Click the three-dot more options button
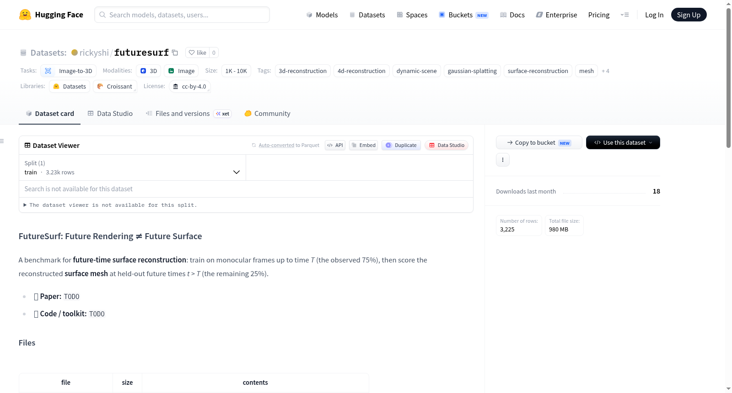This screenshot has width=732, height=393. pyautogui.click(x=503, y=160)
